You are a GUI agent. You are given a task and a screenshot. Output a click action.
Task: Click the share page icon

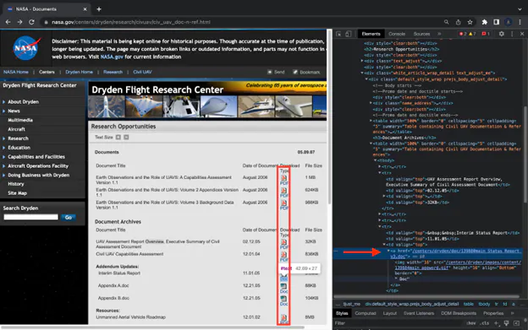(x=458, y=22)
